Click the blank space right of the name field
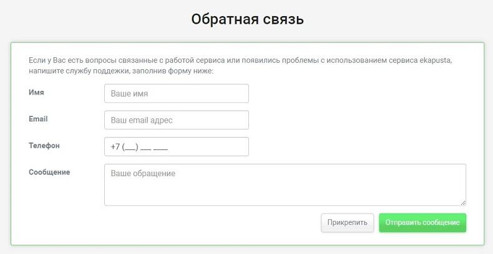The height and width of the screenshot is (254, 493). [x=356, y=93]
